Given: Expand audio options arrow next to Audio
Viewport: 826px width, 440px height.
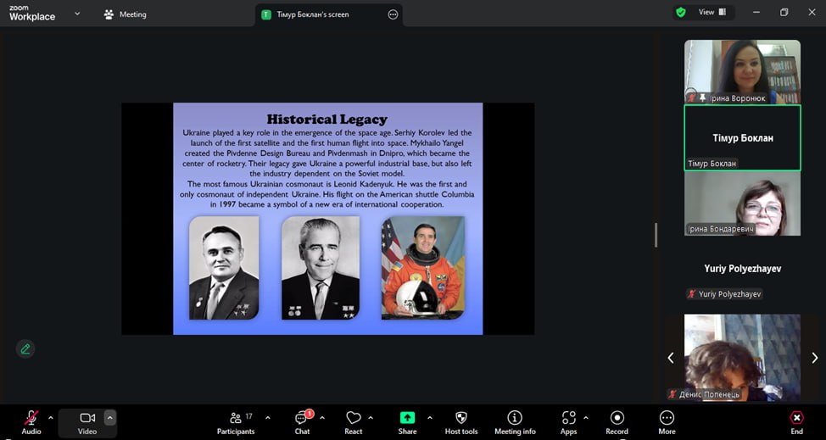Looking at the screenshot, I should pyautogui.click(x=50, y=417).
